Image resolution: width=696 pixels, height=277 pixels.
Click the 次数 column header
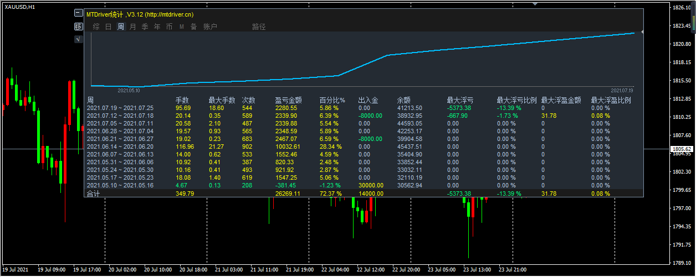click(x=249, y=101)
